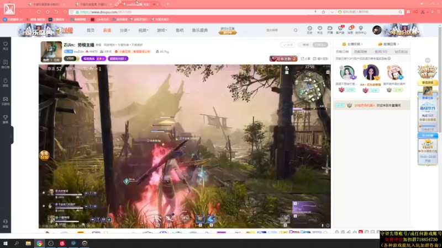Screen dimensions: 442x248
Task: Click the star bookmark icon left of address bar
Action: click(x=65, y=12)
